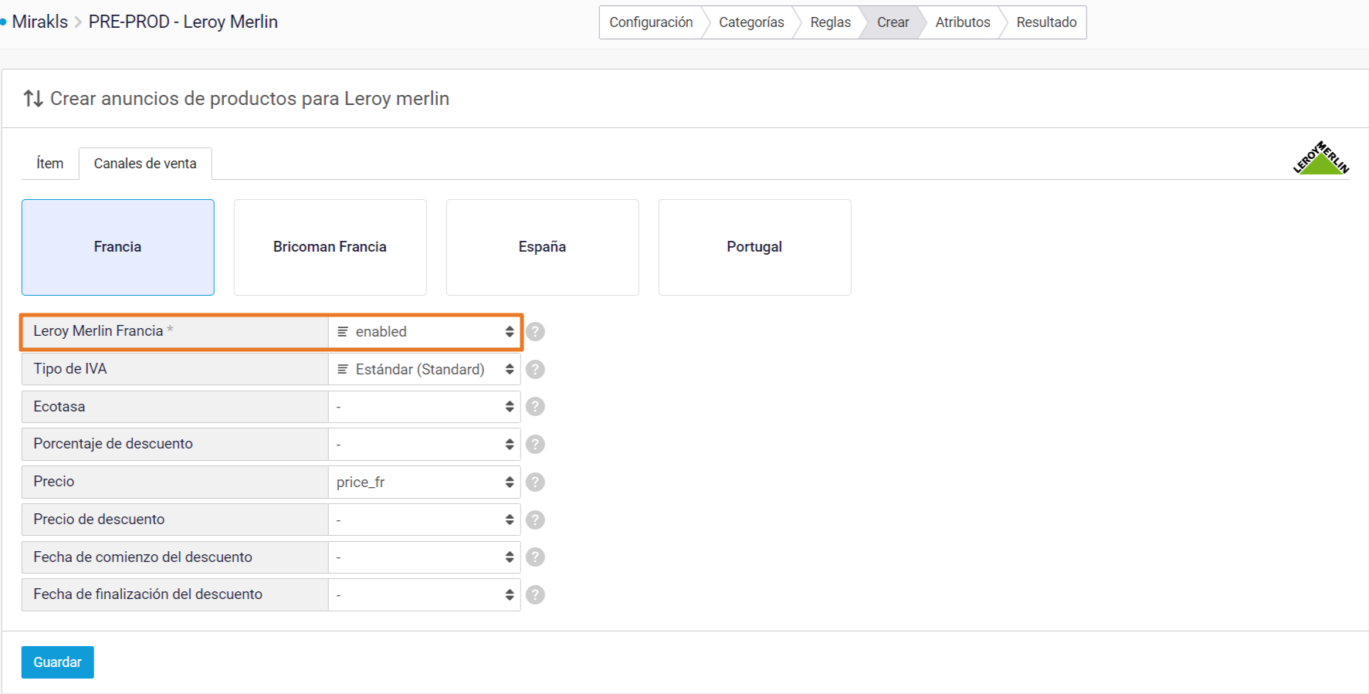Click help icon for Leroy Merlin Francia row
This screenshot has width=1369, height=694.
(x=535, y=331)
